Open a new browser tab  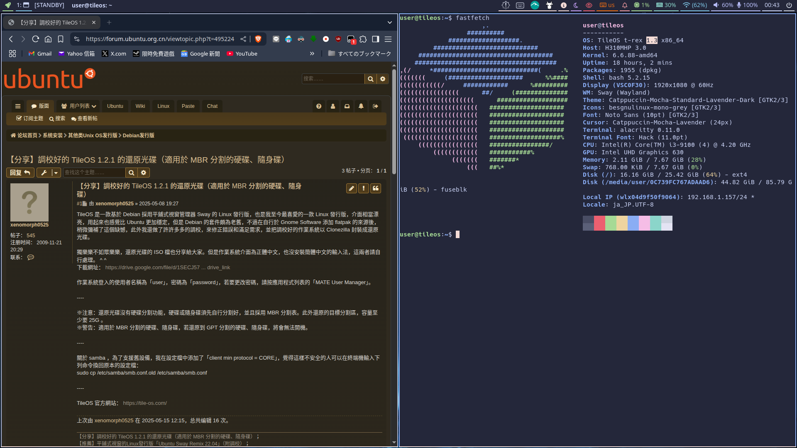pos(109,22)
